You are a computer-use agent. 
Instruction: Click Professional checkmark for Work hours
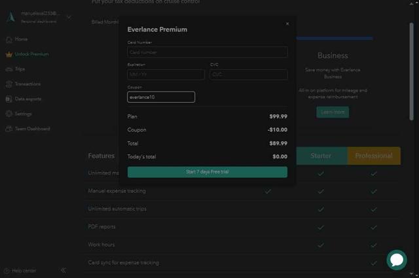click(x=374, y=245)
